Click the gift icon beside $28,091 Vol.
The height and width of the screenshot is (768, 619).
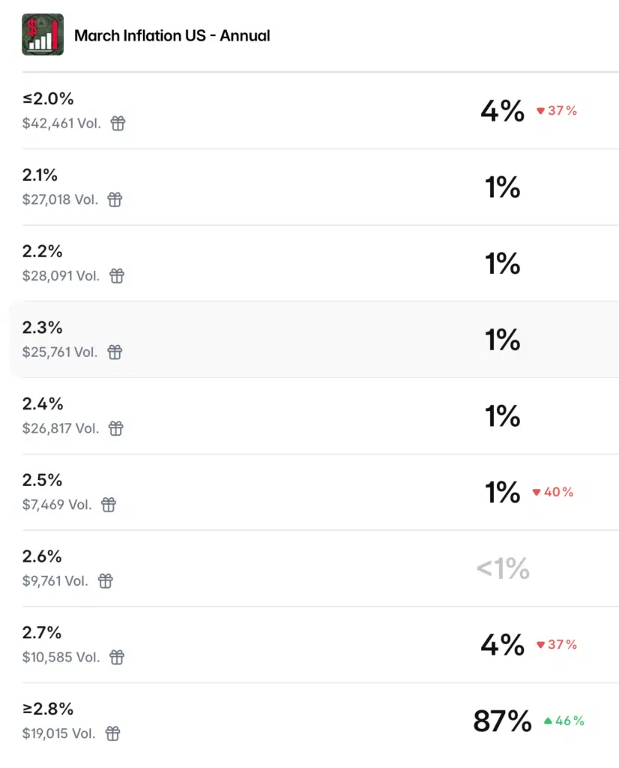pos(117,276)
